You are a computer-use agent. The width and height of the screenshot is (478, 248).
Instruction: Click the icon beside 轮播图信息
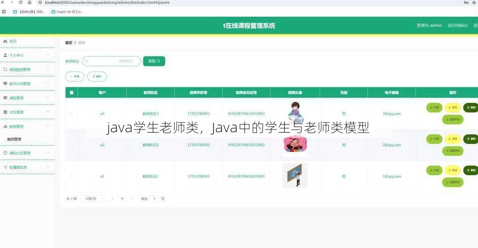tap(5, 167)
